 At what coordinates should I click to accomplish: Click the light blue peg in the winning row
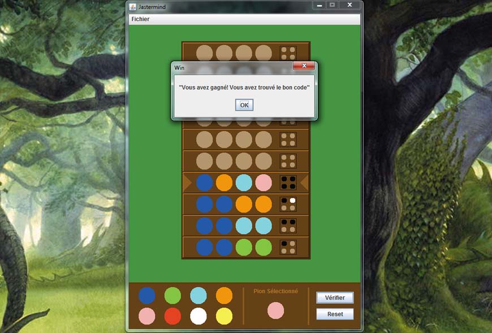[244, 183]
